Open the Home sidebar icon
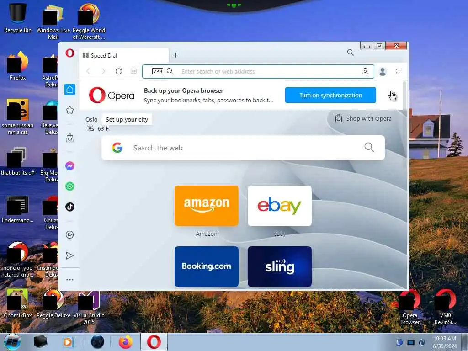 point(70,90)
